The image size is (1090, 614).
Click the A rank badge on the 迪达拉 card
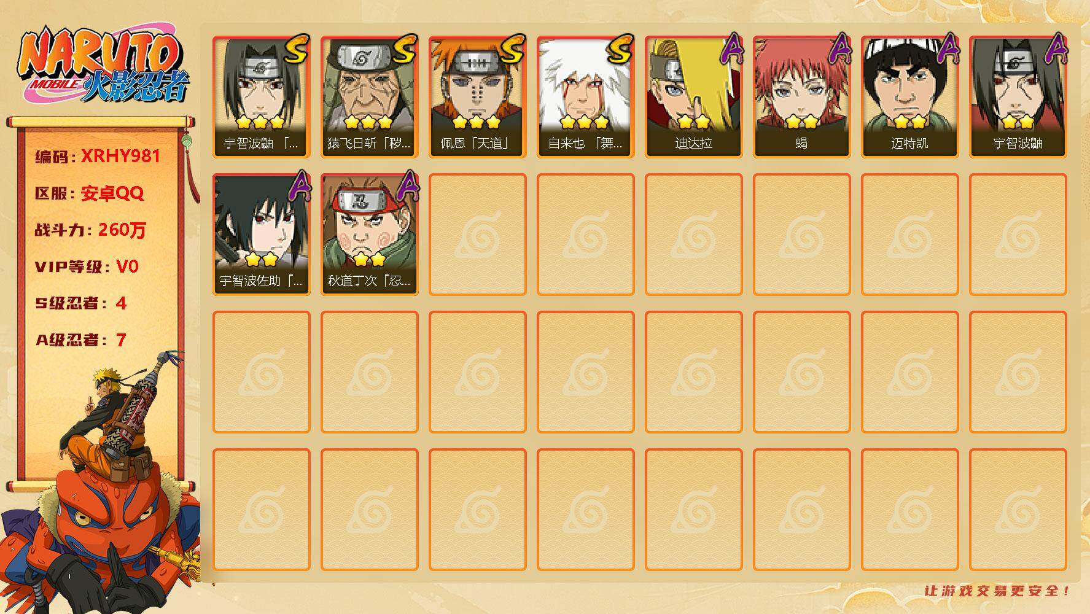(730, 49)
